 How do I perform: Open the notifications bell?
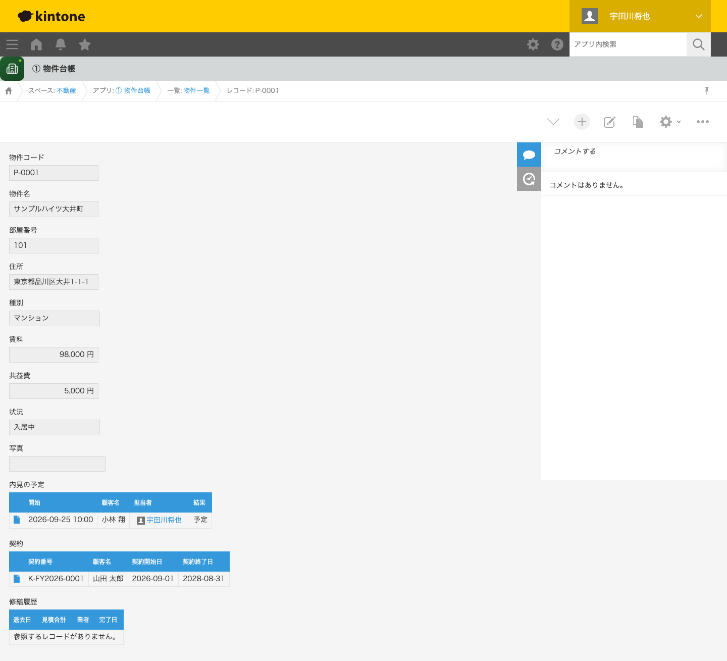tap(61, 44)
